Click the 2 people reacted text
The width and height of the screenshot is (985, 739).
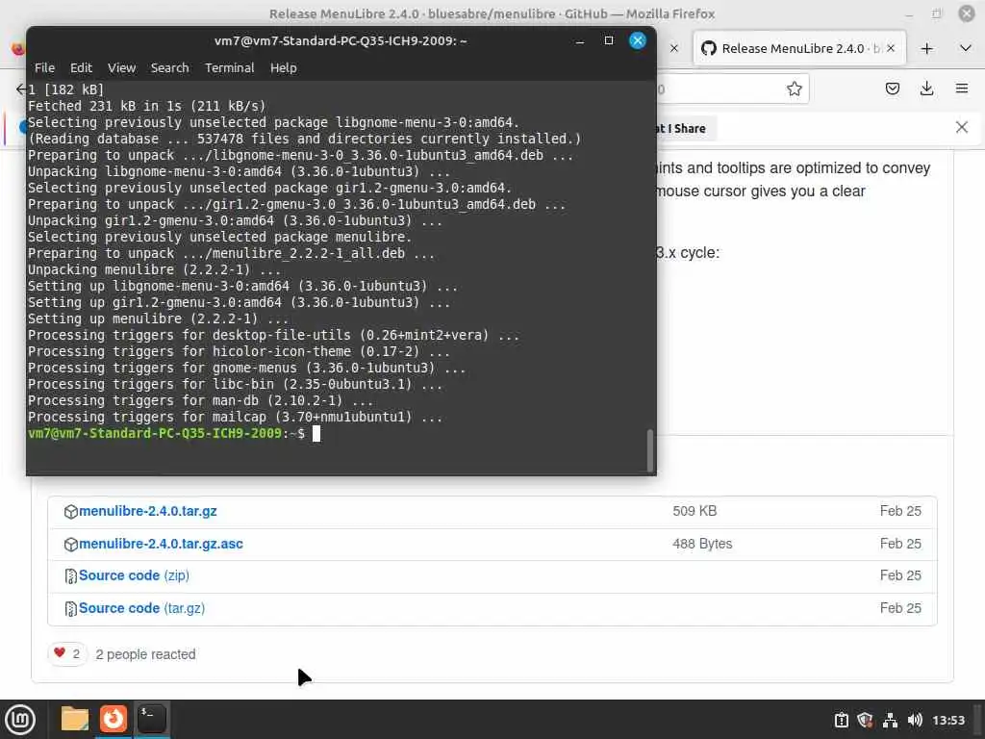pyautogui.click(x=145, y=654)
